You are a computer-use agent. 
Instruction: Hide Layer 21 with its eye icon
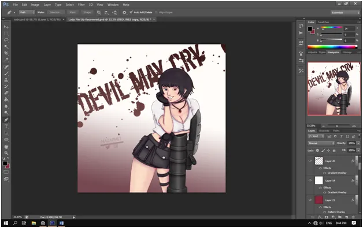(x=310, y=200)
